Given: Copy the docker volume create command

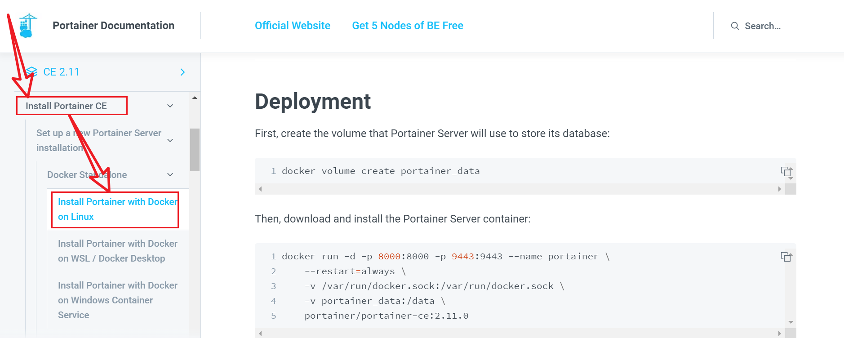Looking at the screenshot, I should (786, 171).
